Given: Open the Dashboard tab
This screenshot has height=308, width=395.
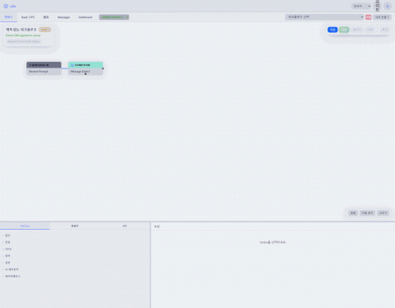Looking at the screenshot, I should click(x=86, y=17).
